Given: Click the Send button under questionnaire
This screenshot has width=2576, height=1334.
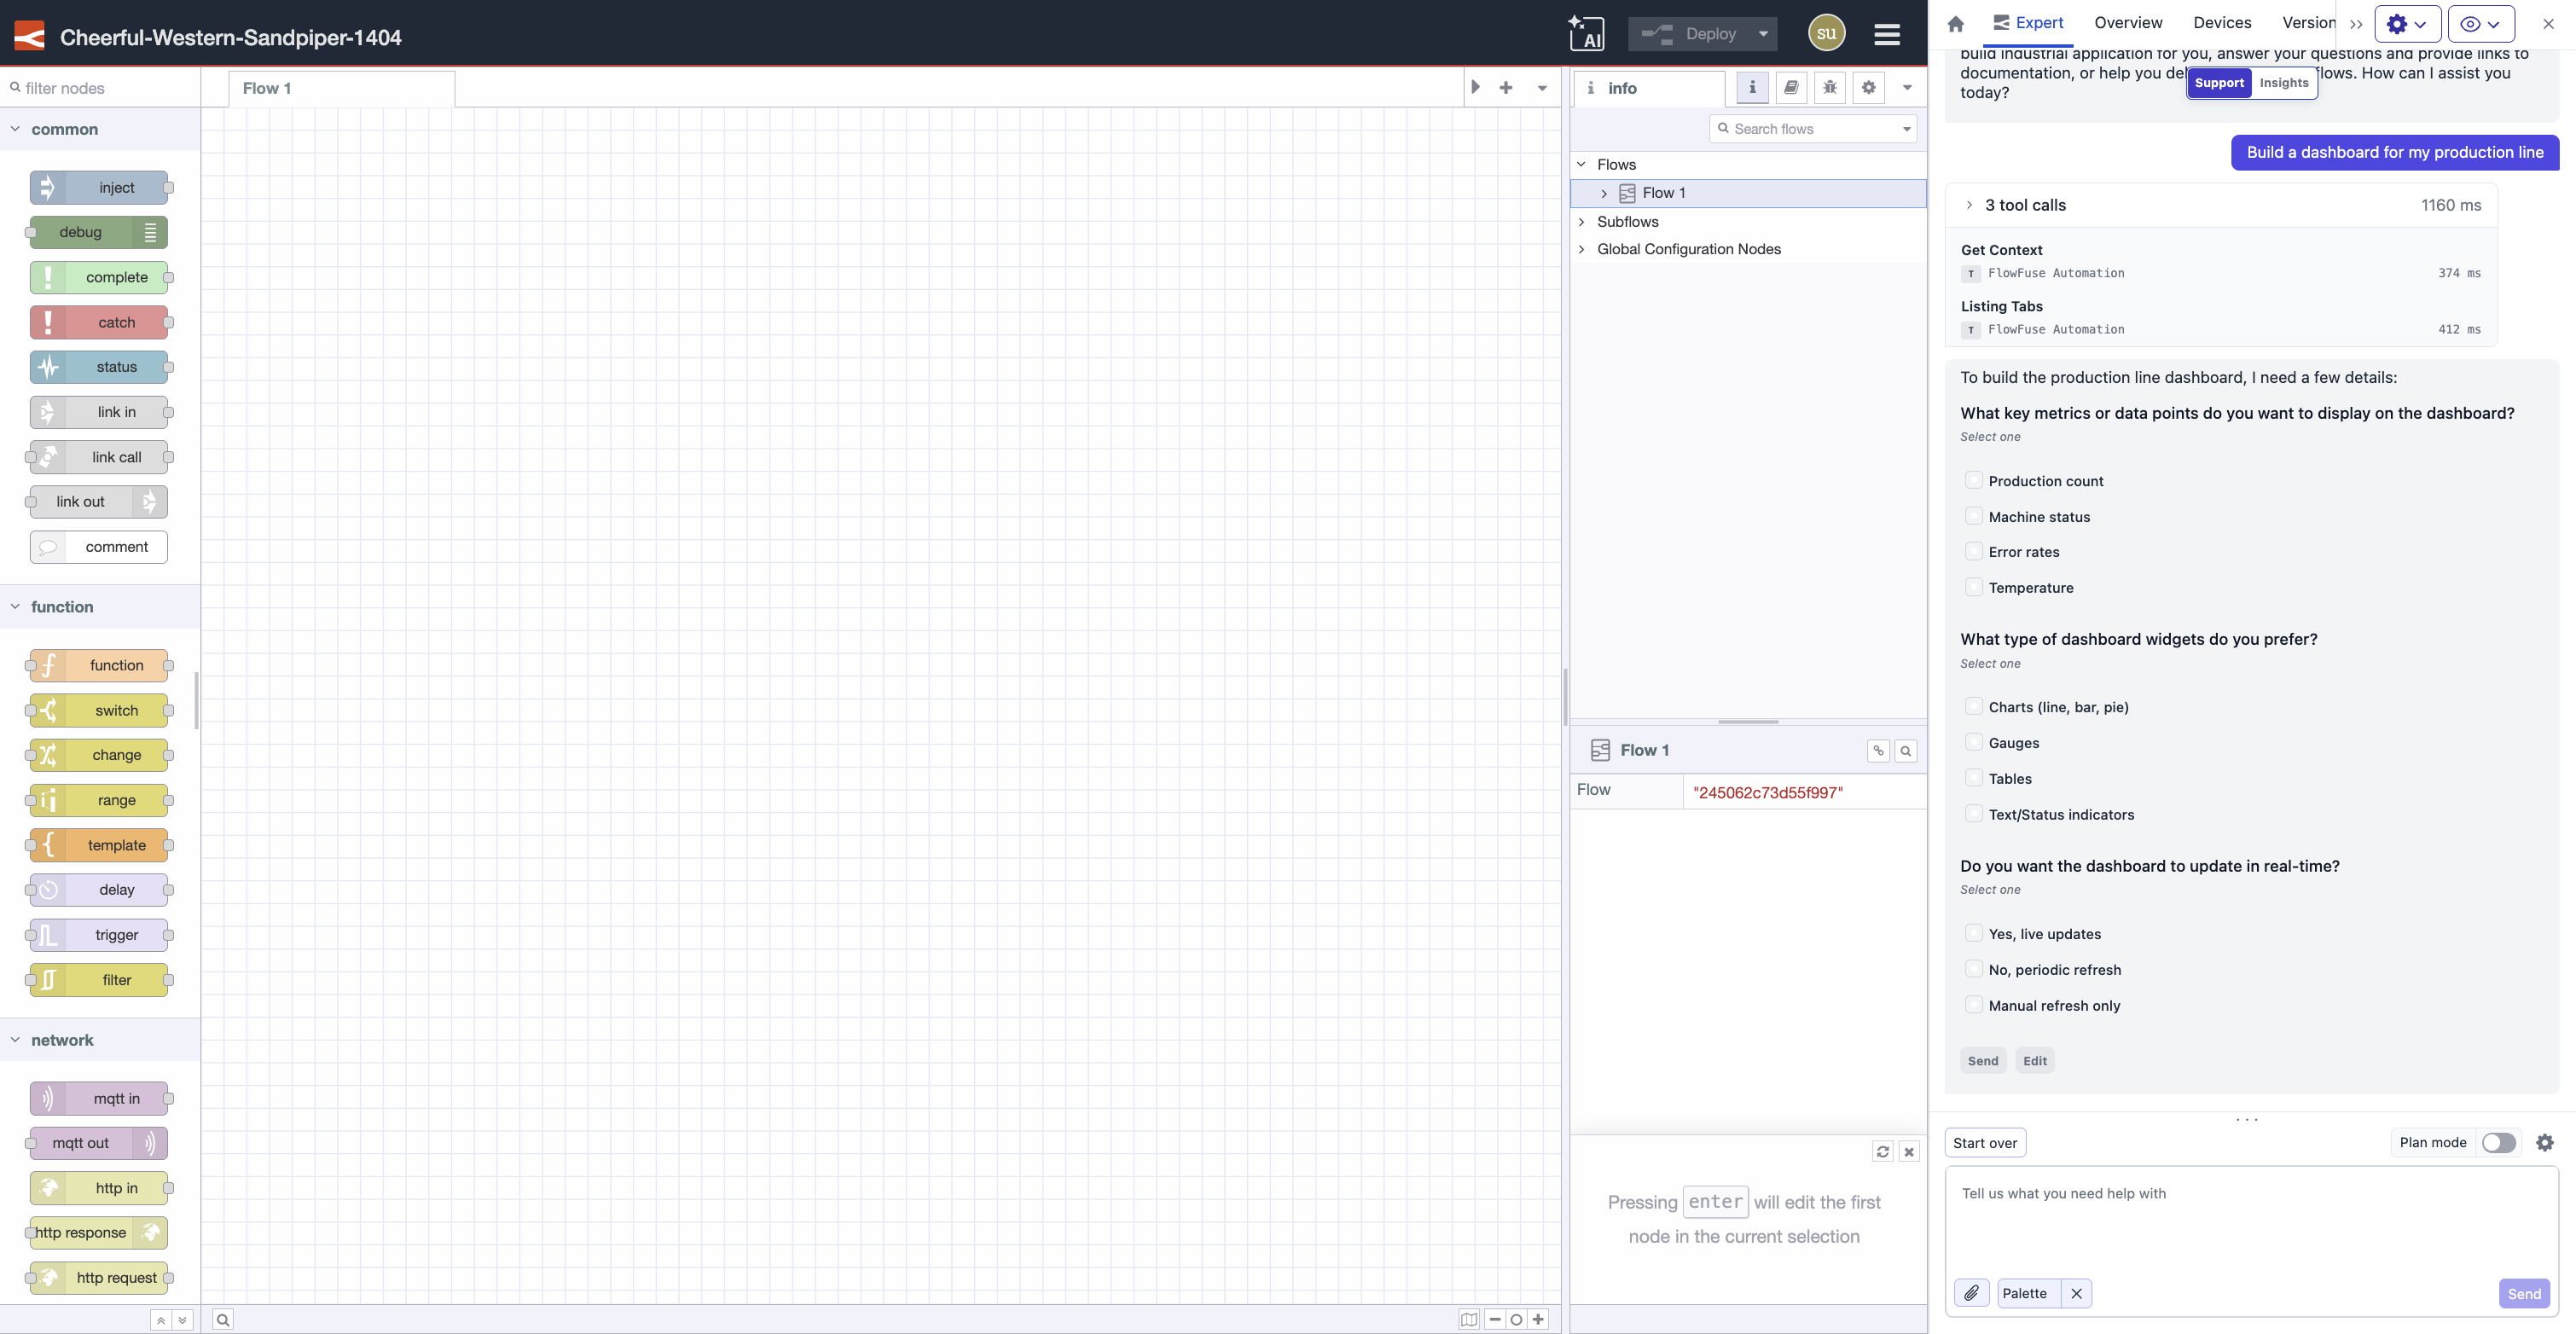Looking at the screenshot, I should coord(1982,1061).
